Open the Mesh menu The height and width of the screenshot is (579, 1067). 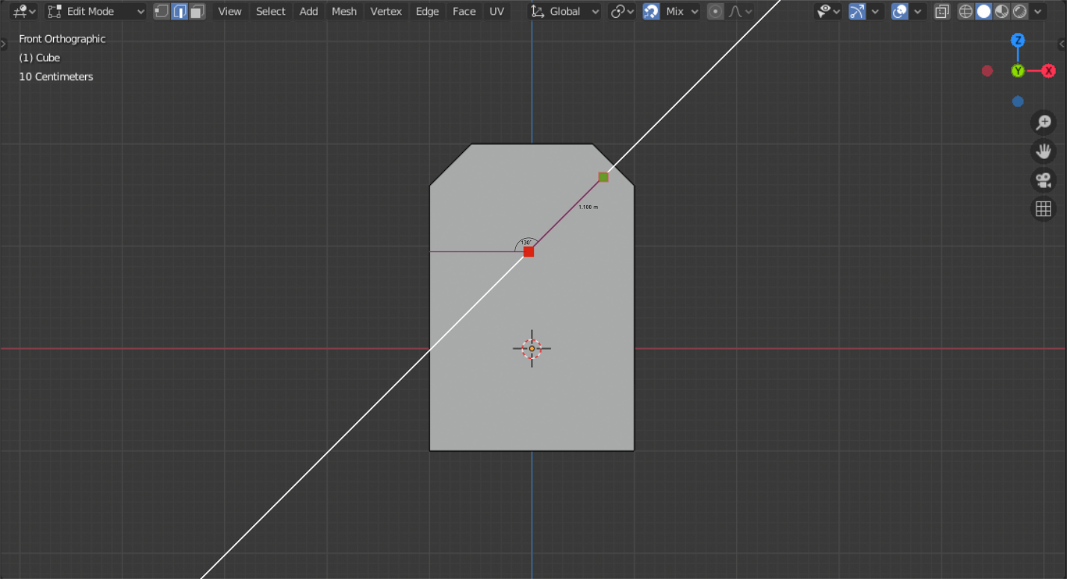pyautogui.click(x=343, y=11)
